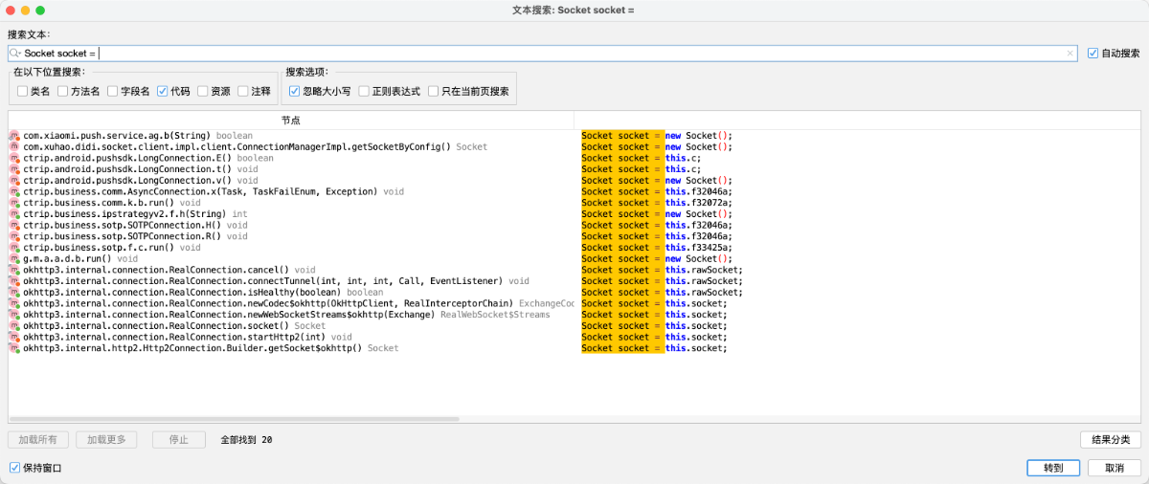Image resolution: width=1149 pixels, height=484 pixels.
Task: Click the method icon of AsyncConnection.x(Task, TaskFailEnum, Exception)
Action: (14, 191)
